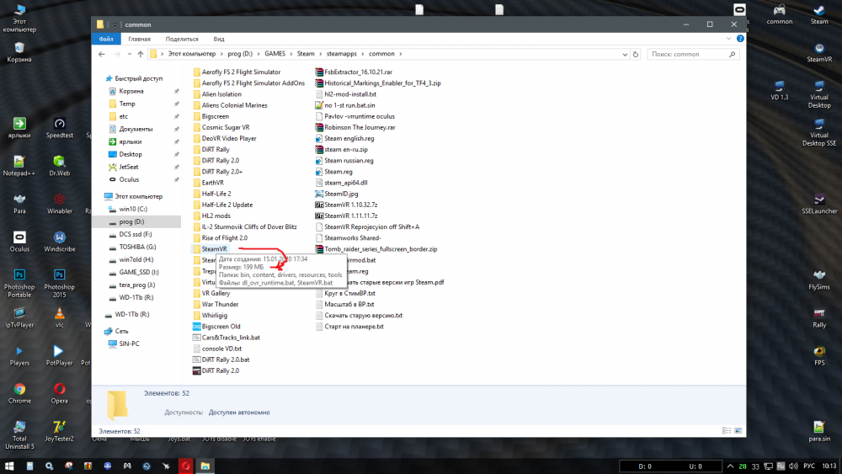Click the Opera icon in taskbar
This screenshot has height=474, width=842.
(x=185, y=466)
